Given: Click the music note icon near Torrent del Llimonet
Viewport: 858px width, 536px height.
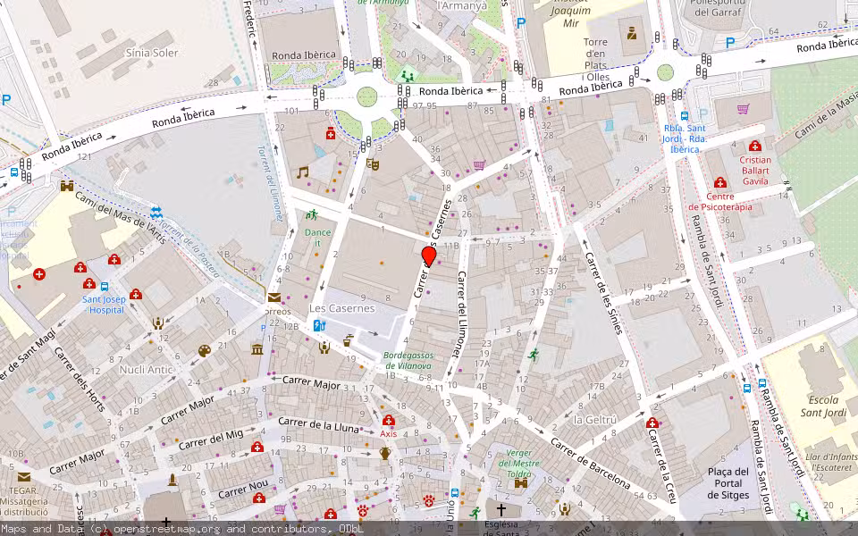Looking at the screenshot, I should [x=303, y=172].
